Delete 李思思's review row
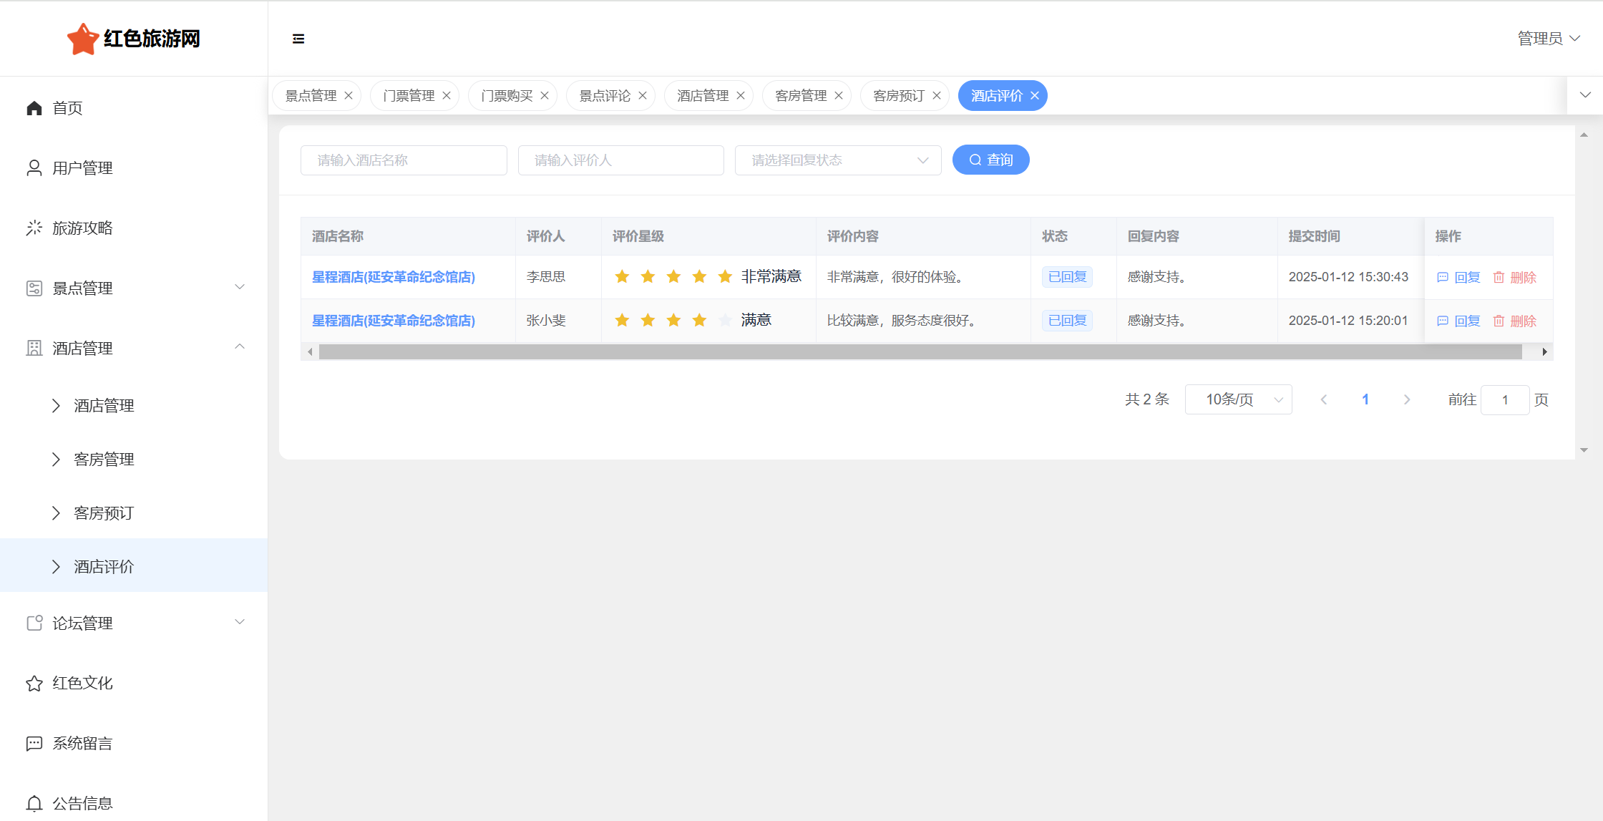Screen dimensions: 1603x821 pos(1515,278)
